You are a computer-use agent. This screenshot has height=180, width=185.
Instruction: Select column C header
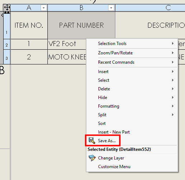150,8
